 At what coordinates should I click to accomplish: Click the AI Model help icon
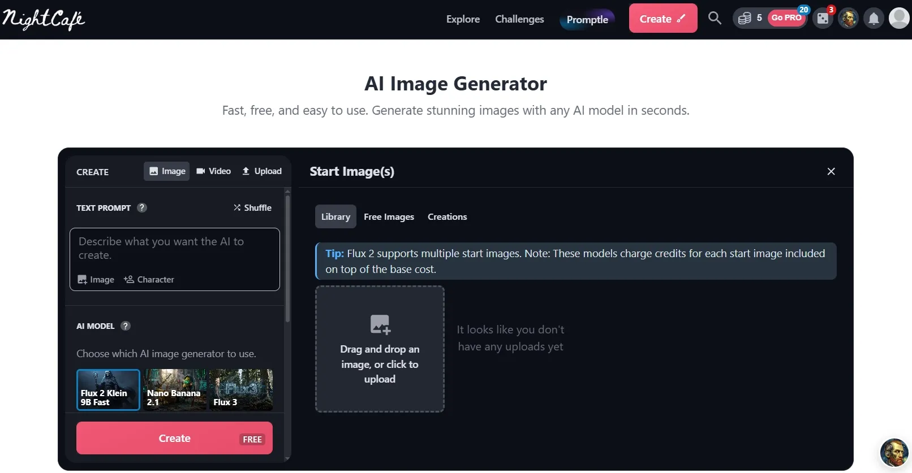pyautogui.click(x=126, y=326)
